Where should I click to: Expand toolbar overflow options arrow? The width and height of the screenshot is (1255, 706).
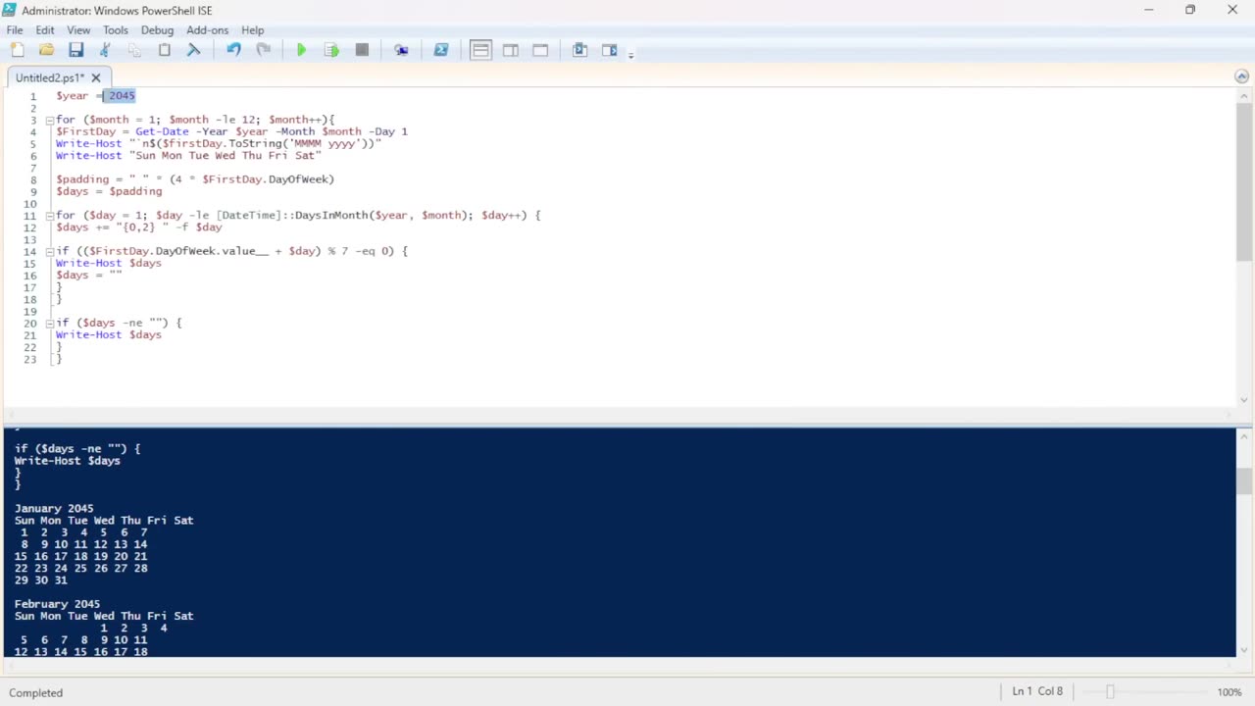(x=630, y=54)
